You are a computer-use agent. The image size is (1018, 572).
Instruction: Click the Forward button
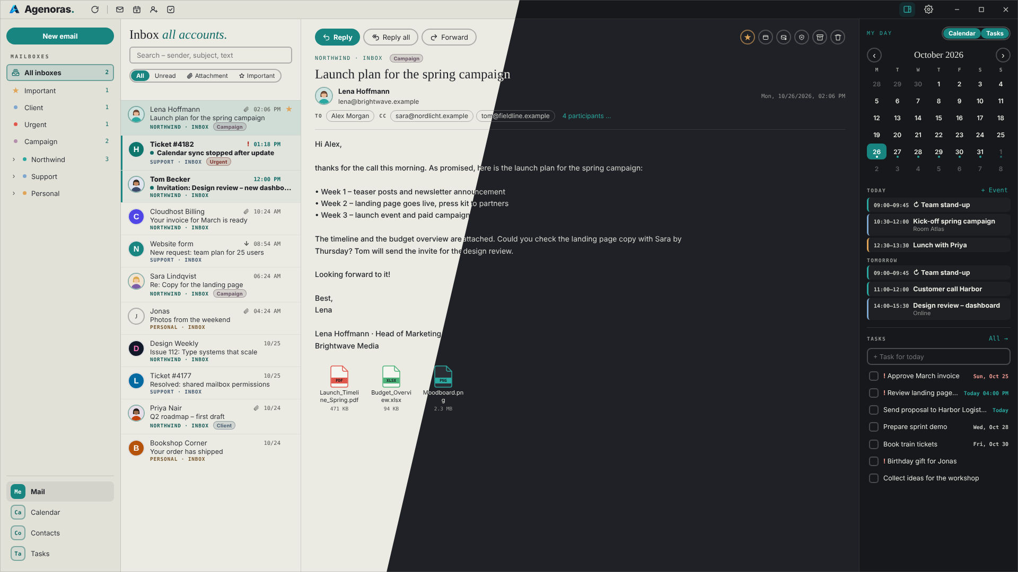pos(449,37)
